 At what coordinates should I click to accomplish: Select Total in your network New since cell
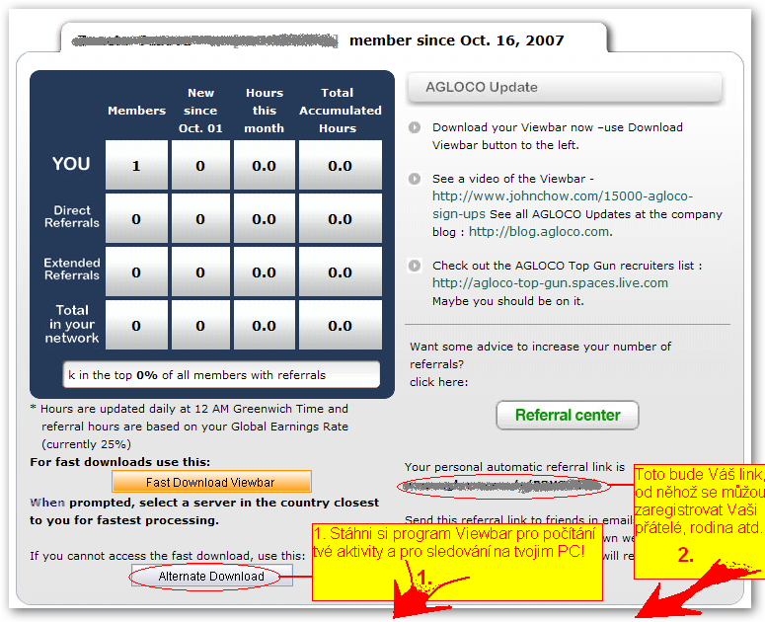200,325
